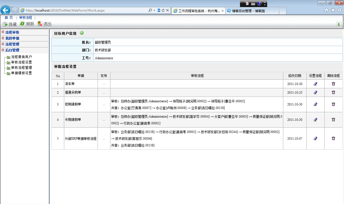The width and height of the screenshot is (344, 204).
Task: Open a new browser tab
Action: click(283, 11)
